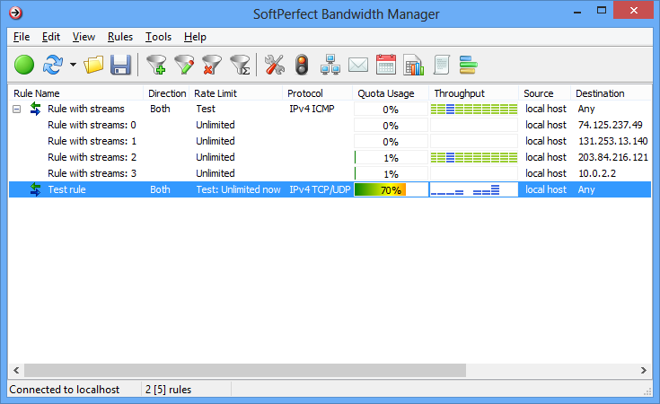Click destination '10.0.2.2'

point(597,173)
